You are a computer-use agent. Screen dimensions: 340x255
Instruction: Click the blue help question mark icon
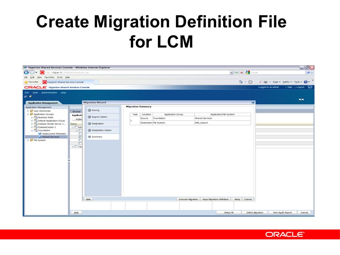point(306,82)
